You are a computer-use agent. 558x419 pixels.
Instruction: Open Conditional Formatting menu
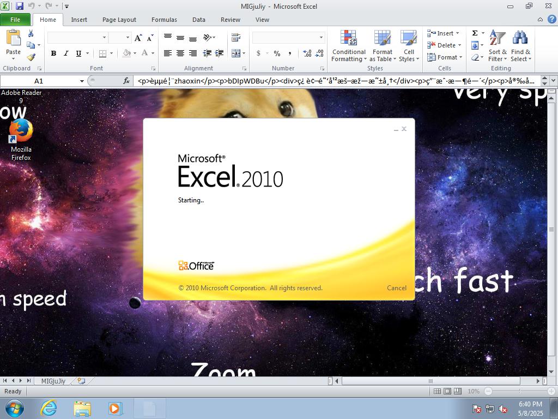coord(349,46)
